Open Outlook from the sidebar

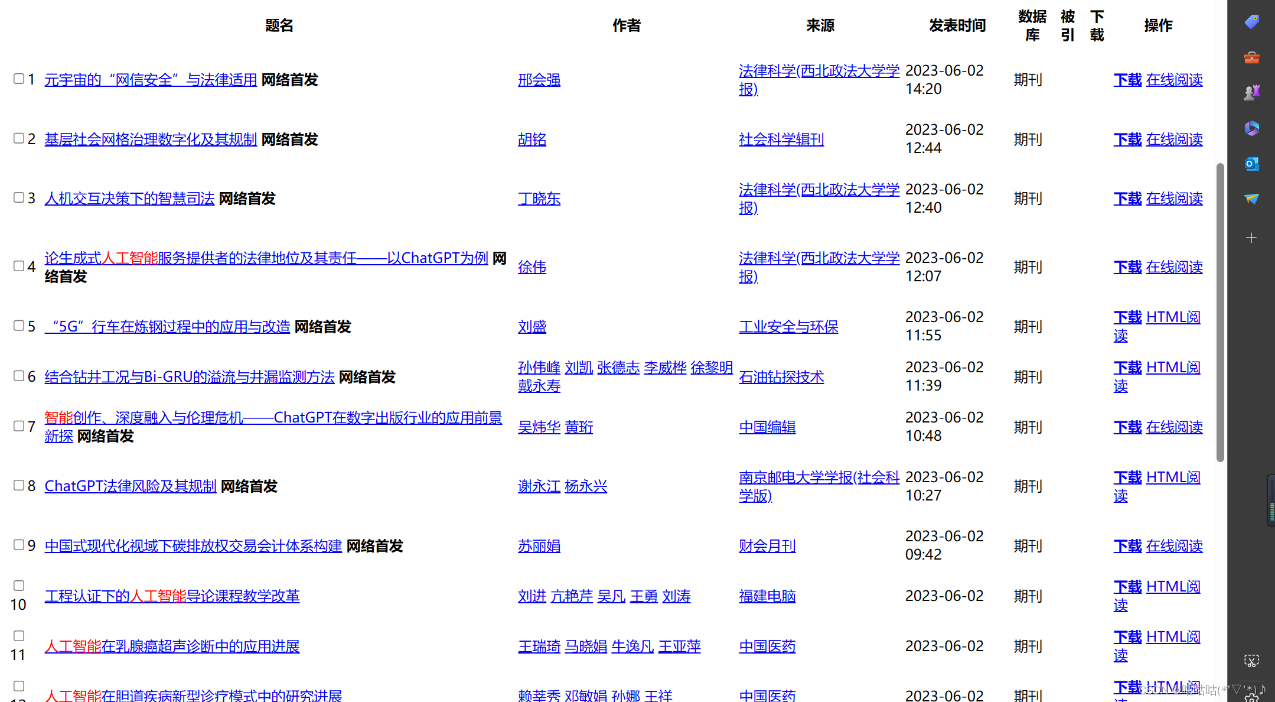point(1251,164)
